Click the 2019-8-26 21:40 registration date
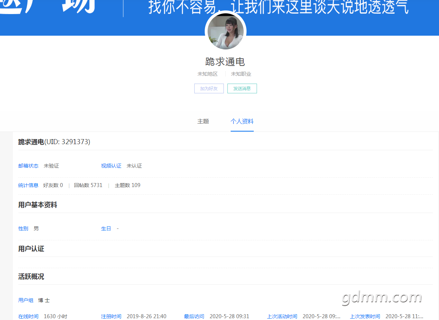 point(147,316)
